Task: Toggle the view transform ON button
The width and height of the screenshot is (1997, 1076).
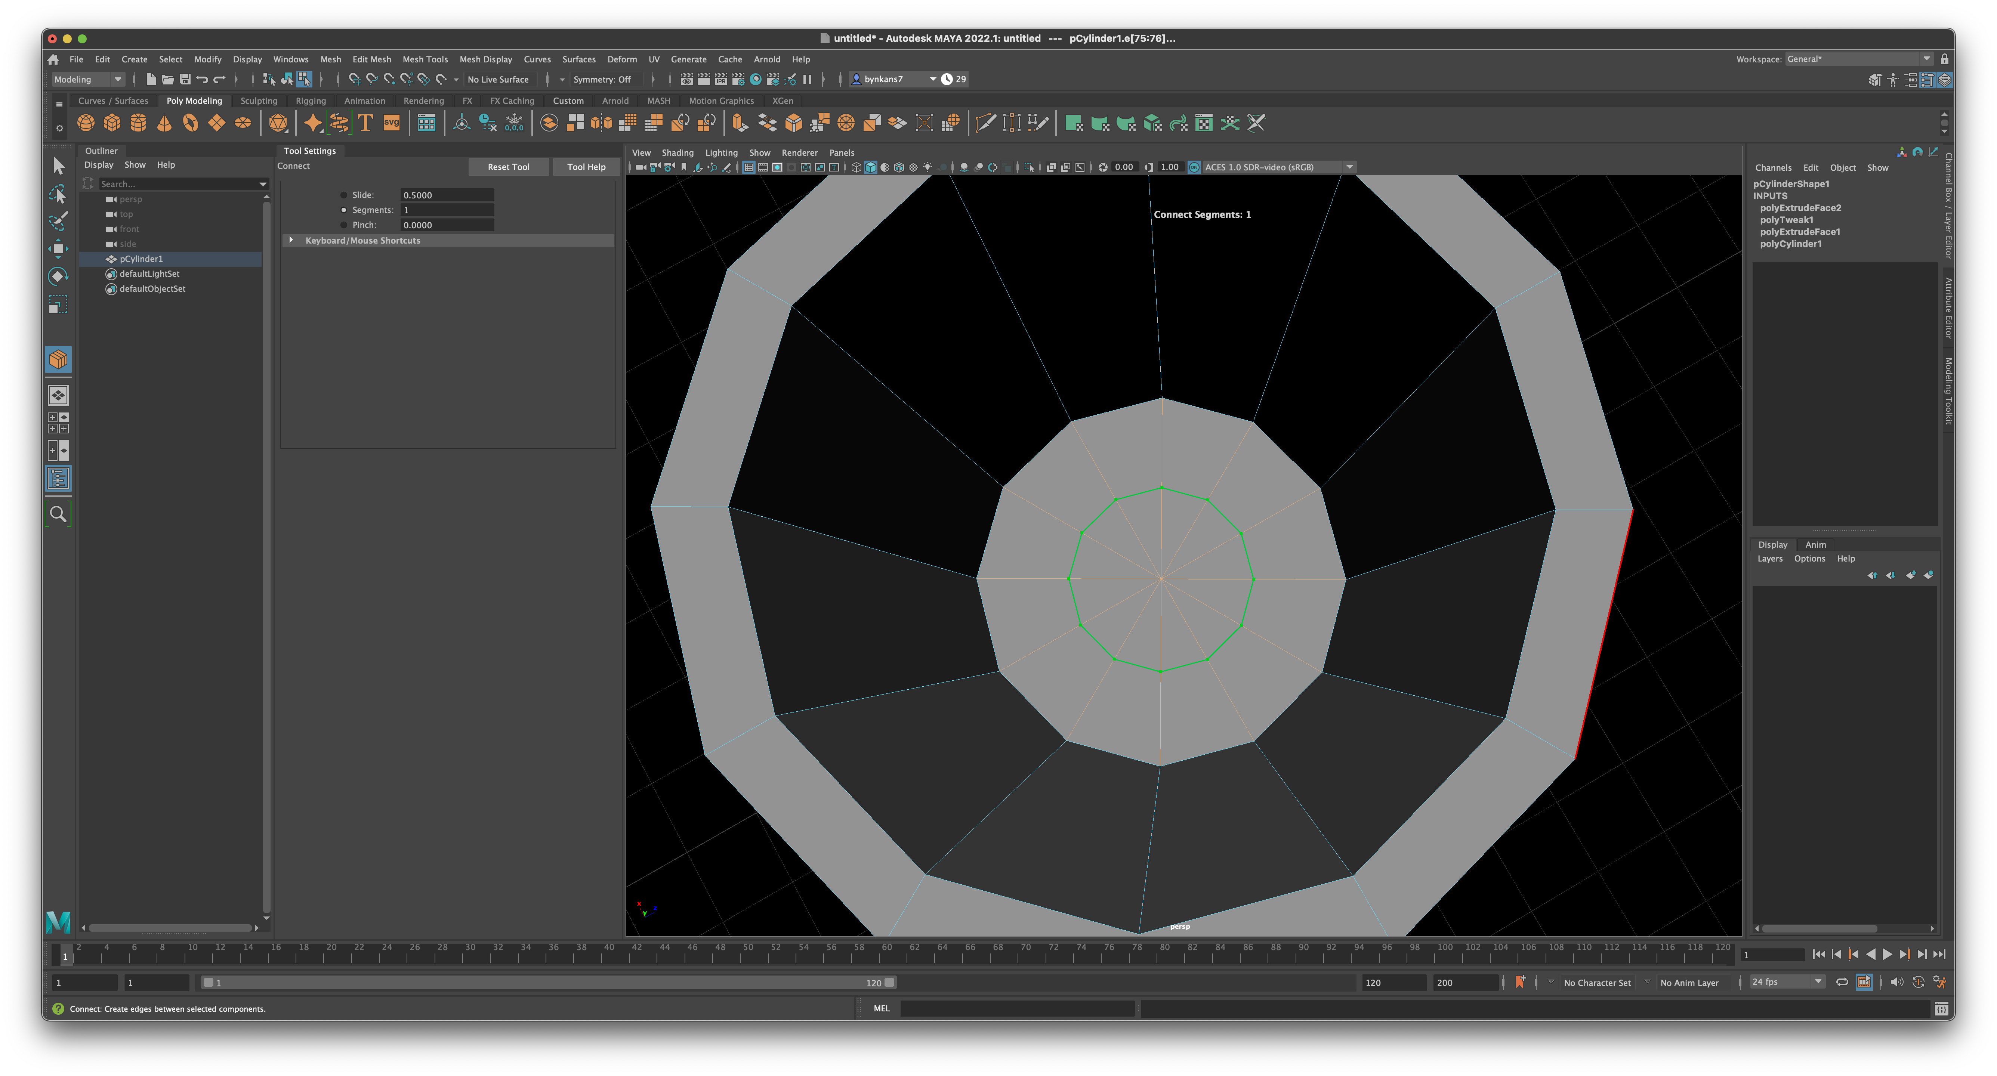Action: tap(1195, 167)
